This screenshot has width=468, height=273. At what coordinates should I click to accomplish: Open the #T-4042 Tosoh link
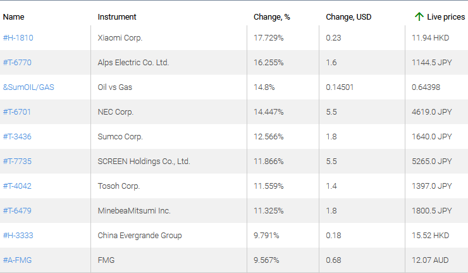pos(17,186)
